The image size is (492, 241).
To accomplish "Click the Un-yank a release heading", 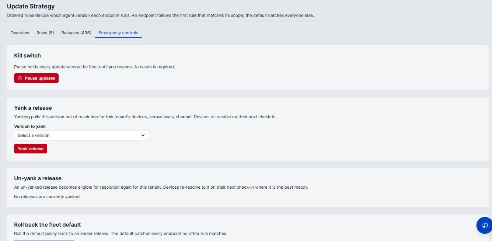I will [38, 178].
